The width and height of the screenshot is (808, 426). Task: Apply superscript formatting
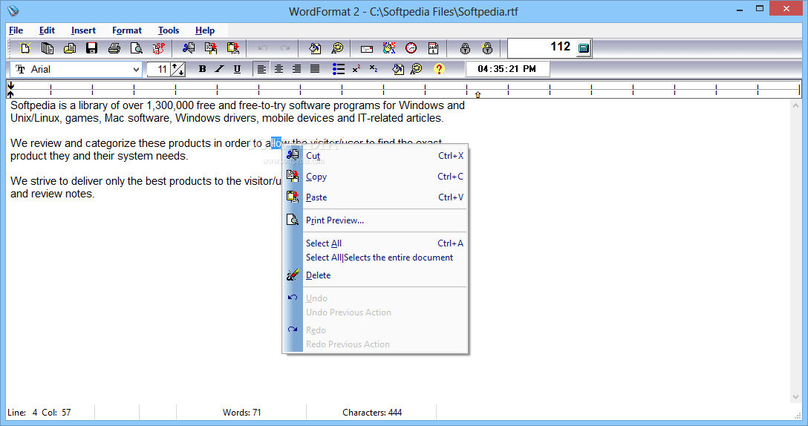tap(356, 69)
